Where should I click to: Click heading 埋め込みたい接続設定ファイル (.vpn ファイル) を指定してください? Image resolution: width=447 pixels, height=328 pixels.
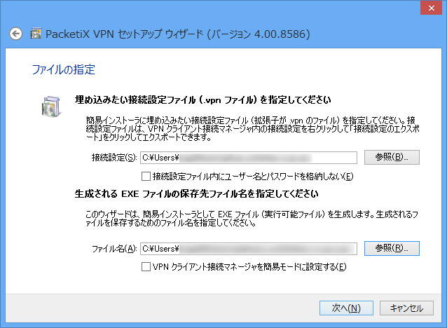coord(202,100)
